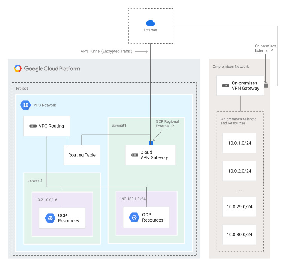Click the 'On-premises External IP' label

click(x=265, y=48)
